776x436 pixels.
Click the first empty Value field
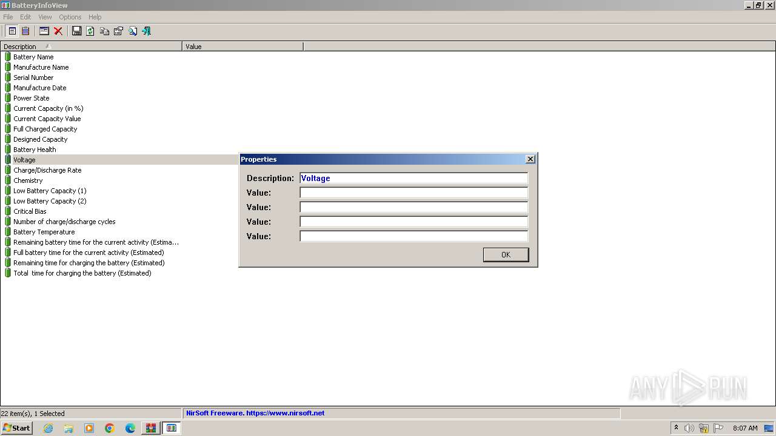(413, 193)
